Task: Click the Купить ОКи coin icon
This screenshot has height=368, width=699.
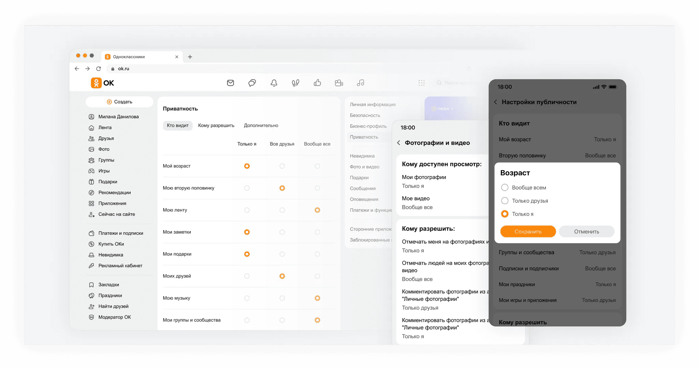Action: point(91,244)
